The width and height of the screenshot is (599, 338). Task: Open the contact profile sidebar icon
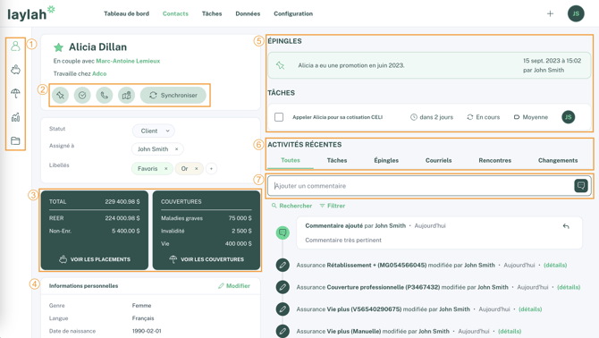click(x=15, y=46)
